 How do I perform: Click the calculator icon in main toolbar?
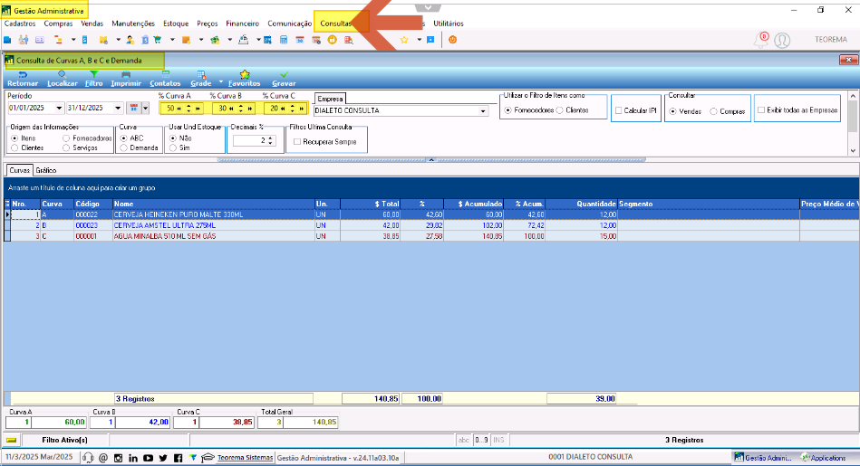pos(284,40)
